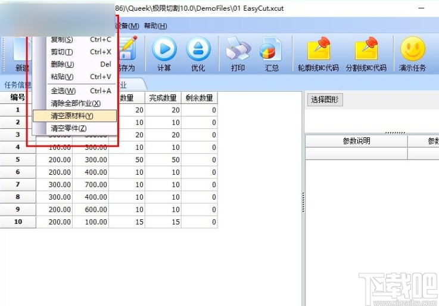The width and height of the screenshot is (439, 306).
Task: Click the 600.00 cell in row 9
Action: pos(91,209)
